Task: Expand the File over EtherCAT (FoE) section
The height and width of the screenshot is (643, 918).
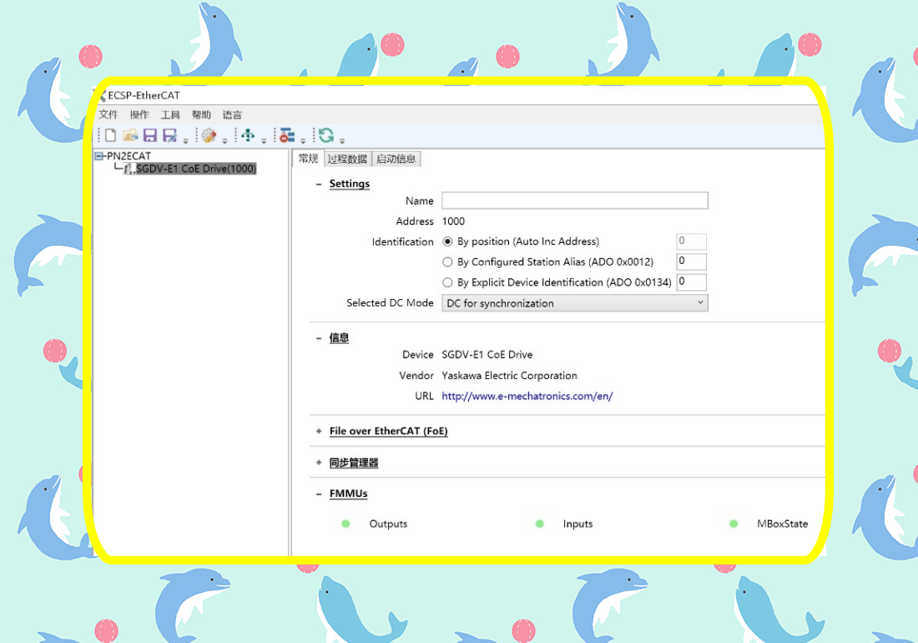Action: (319, 431)
